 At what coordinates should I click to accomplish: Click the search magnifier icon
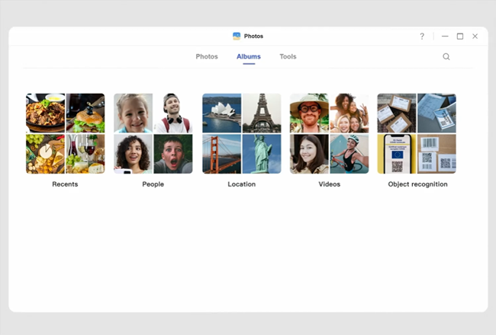(x=446, y=56)
